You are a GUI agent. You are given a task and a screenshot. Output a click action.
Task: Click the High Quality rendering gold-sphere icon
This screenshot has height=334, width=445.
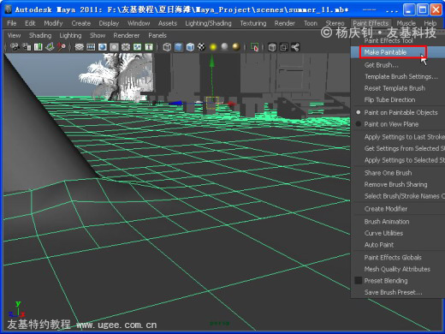click(x=236, y=47)
